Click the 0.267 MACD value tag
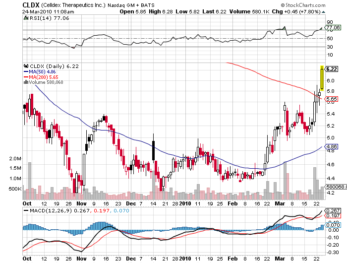This screenshot has width=347, height=263. pyautogui.click(x=331, y=210)
